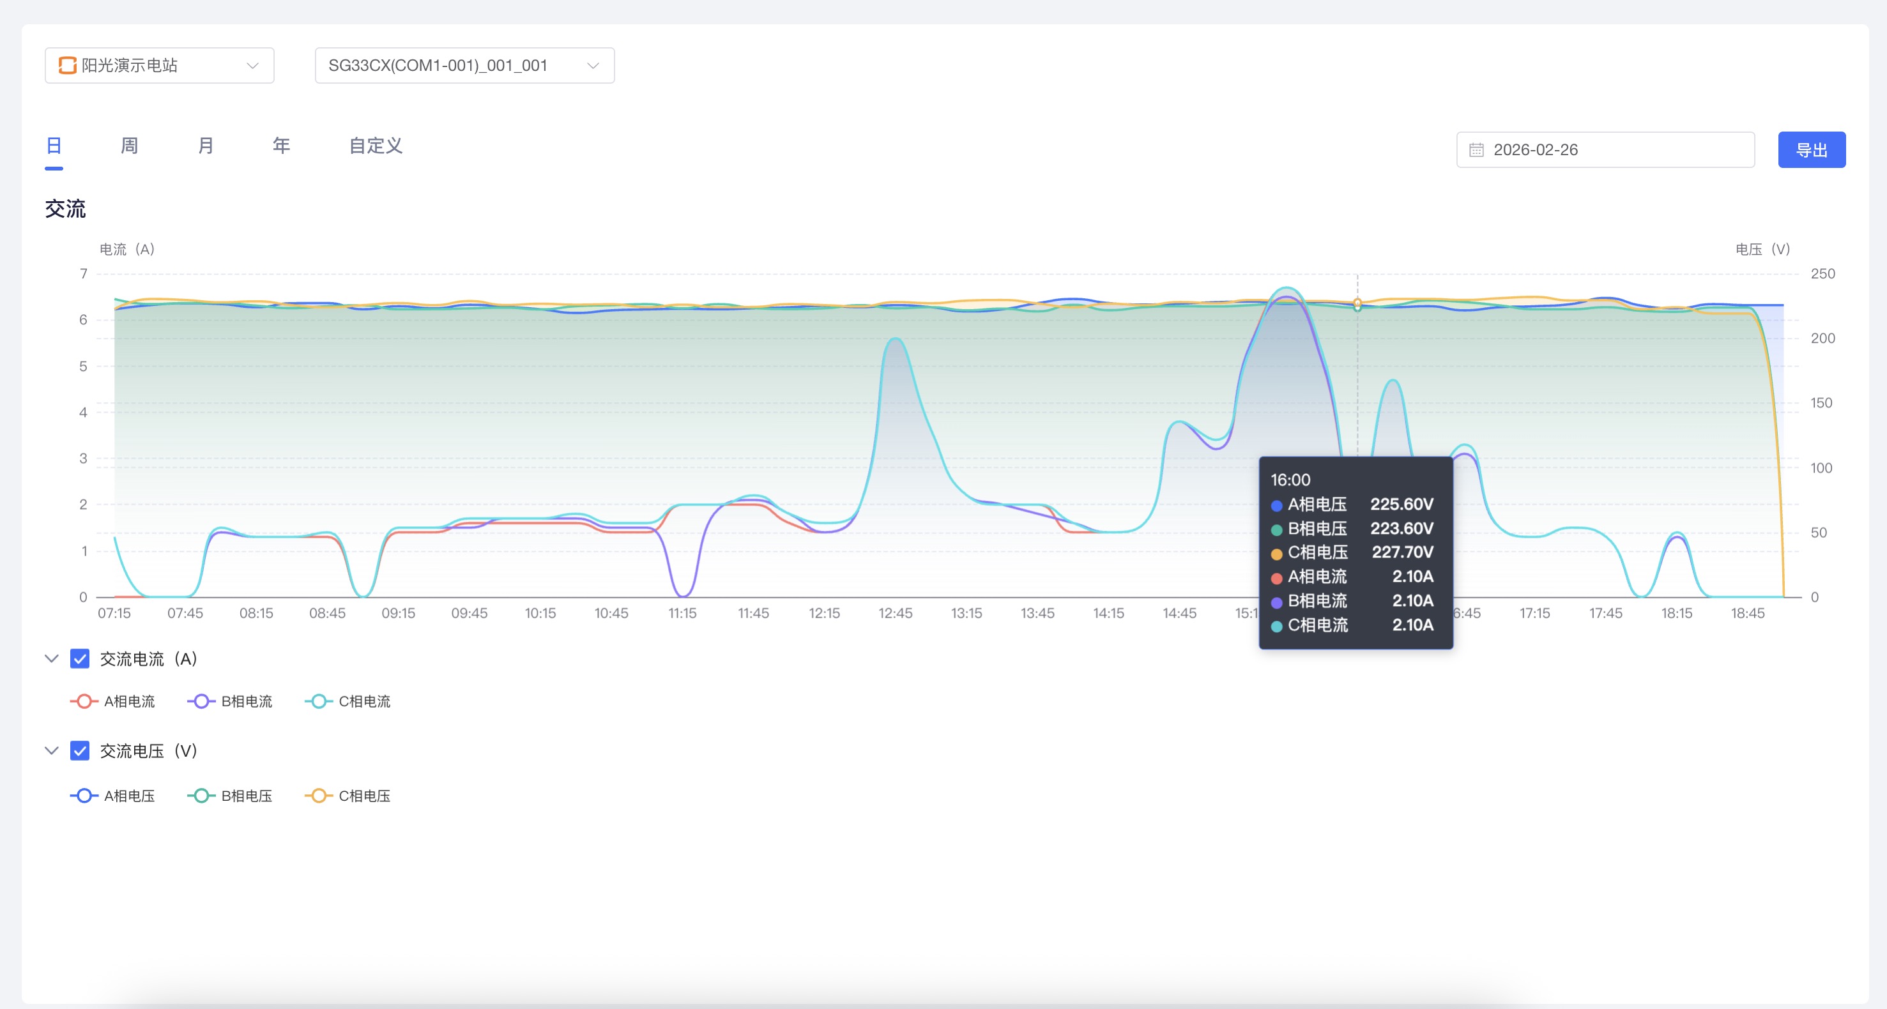The image size is (1887, 1009).
Task: Collapse the 交流电压 (V) legend group
Action: (51, 751)
